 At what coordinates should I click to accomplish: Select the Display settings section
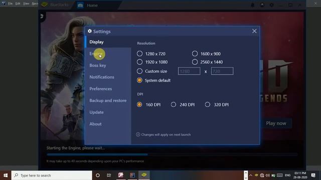pyautogui.click(x=96, y=42)
